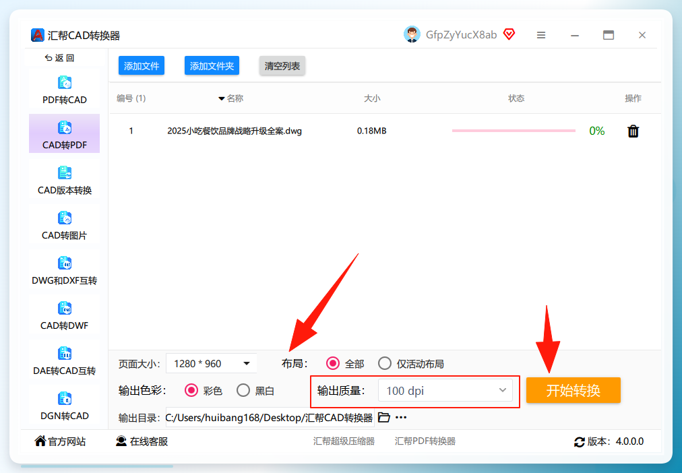Click the 大小 column header
Image resolution: width=682 pixels, height=473 pixels.
click(x=372, y=98)
